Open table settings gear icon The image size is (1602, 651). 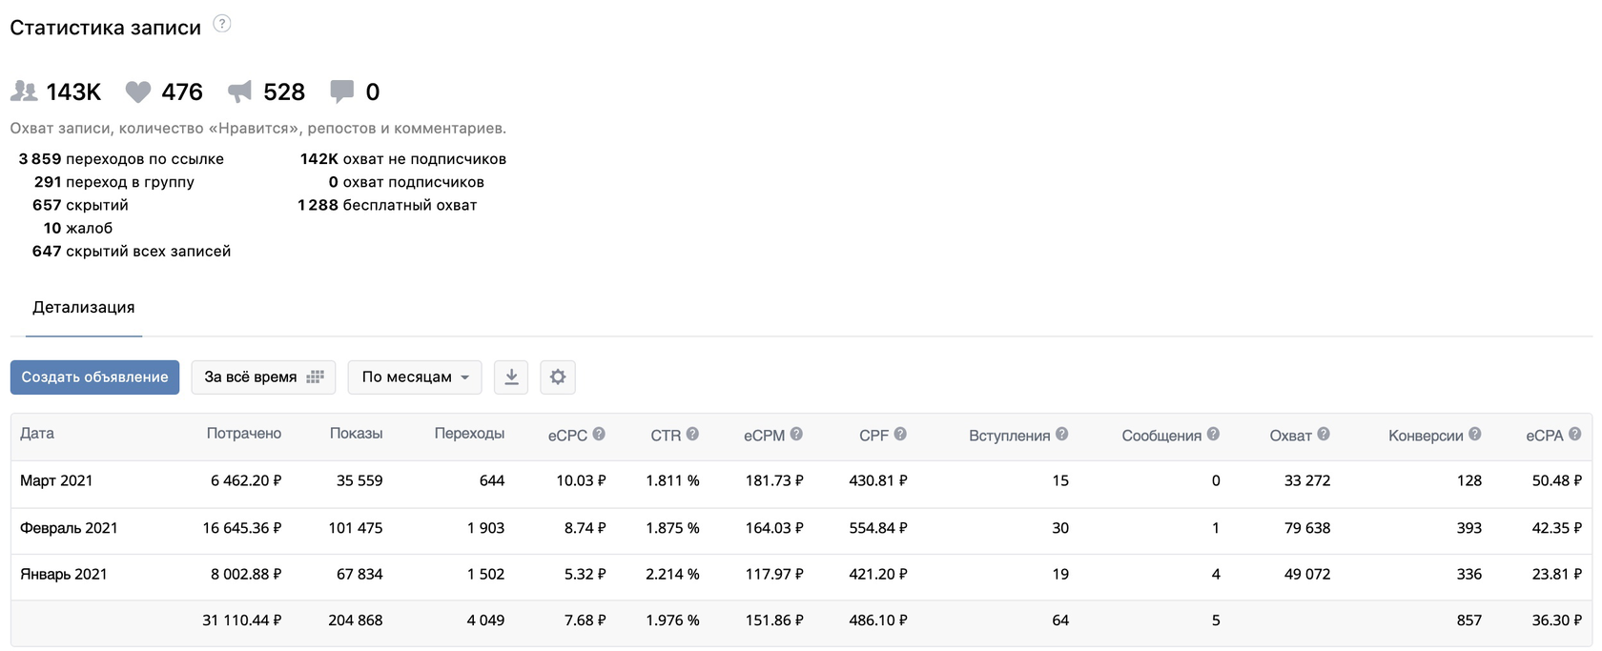(558, 377)
